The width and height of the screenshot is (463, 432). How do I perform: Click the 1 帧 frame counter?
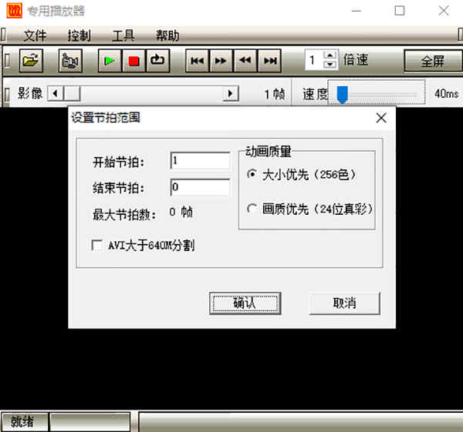tap(275, 94)
